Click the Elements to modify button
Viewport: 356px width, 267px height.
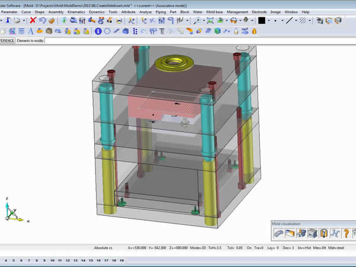30,40
